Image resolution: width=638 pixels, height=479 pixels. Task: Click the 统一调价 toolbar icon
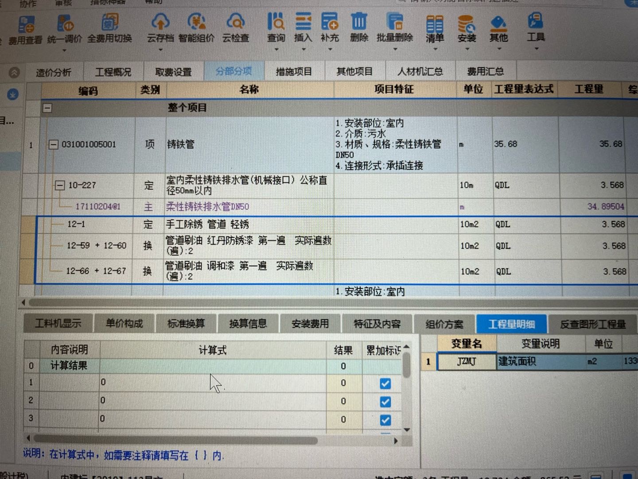pos(65,23)
